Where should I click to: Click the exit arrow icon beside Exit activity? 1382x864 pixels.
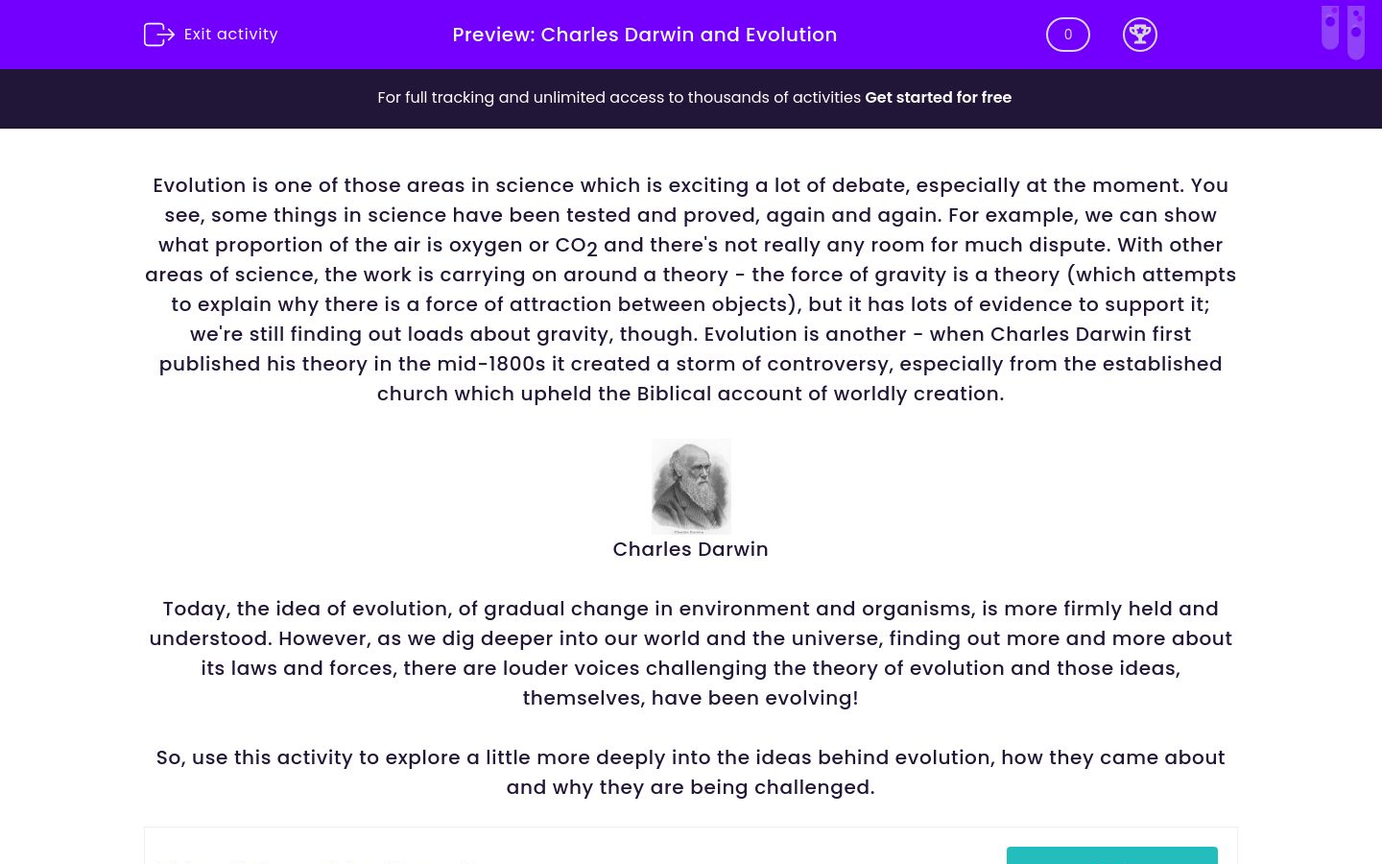(x=159, y=35)
